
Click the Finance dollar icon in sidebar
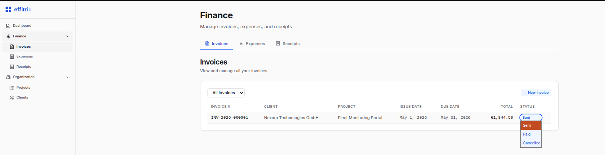[x=8, y=36]
